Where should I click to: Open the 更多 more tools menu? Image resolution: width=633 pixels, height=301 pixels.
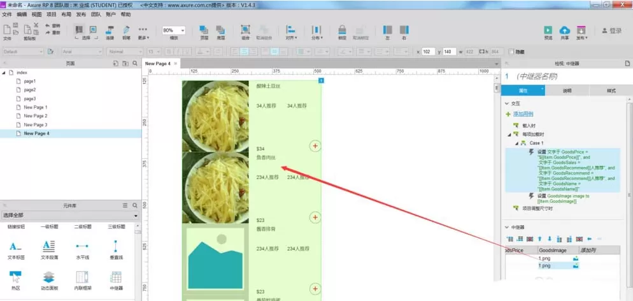pyautogui.click(x=143, y=33)
